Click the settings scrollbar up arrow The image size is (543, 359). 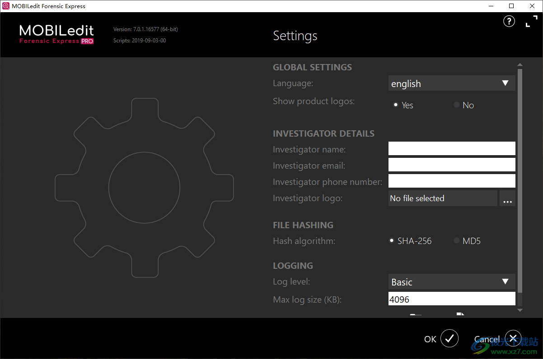point(520,65)
